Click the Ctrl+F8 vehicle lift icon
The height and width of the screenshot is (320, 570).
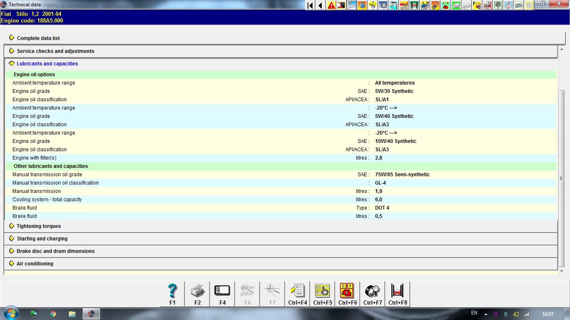click(x=398, y=294)
